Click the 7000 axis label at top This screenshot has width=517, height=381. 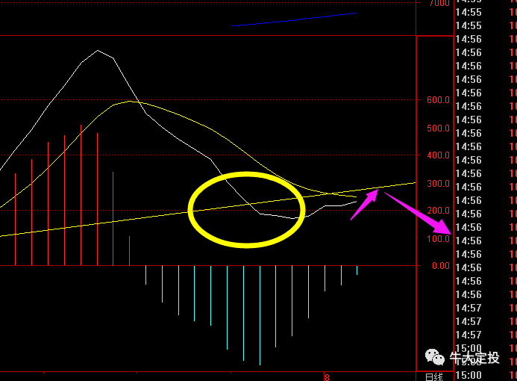coord(439,4)
